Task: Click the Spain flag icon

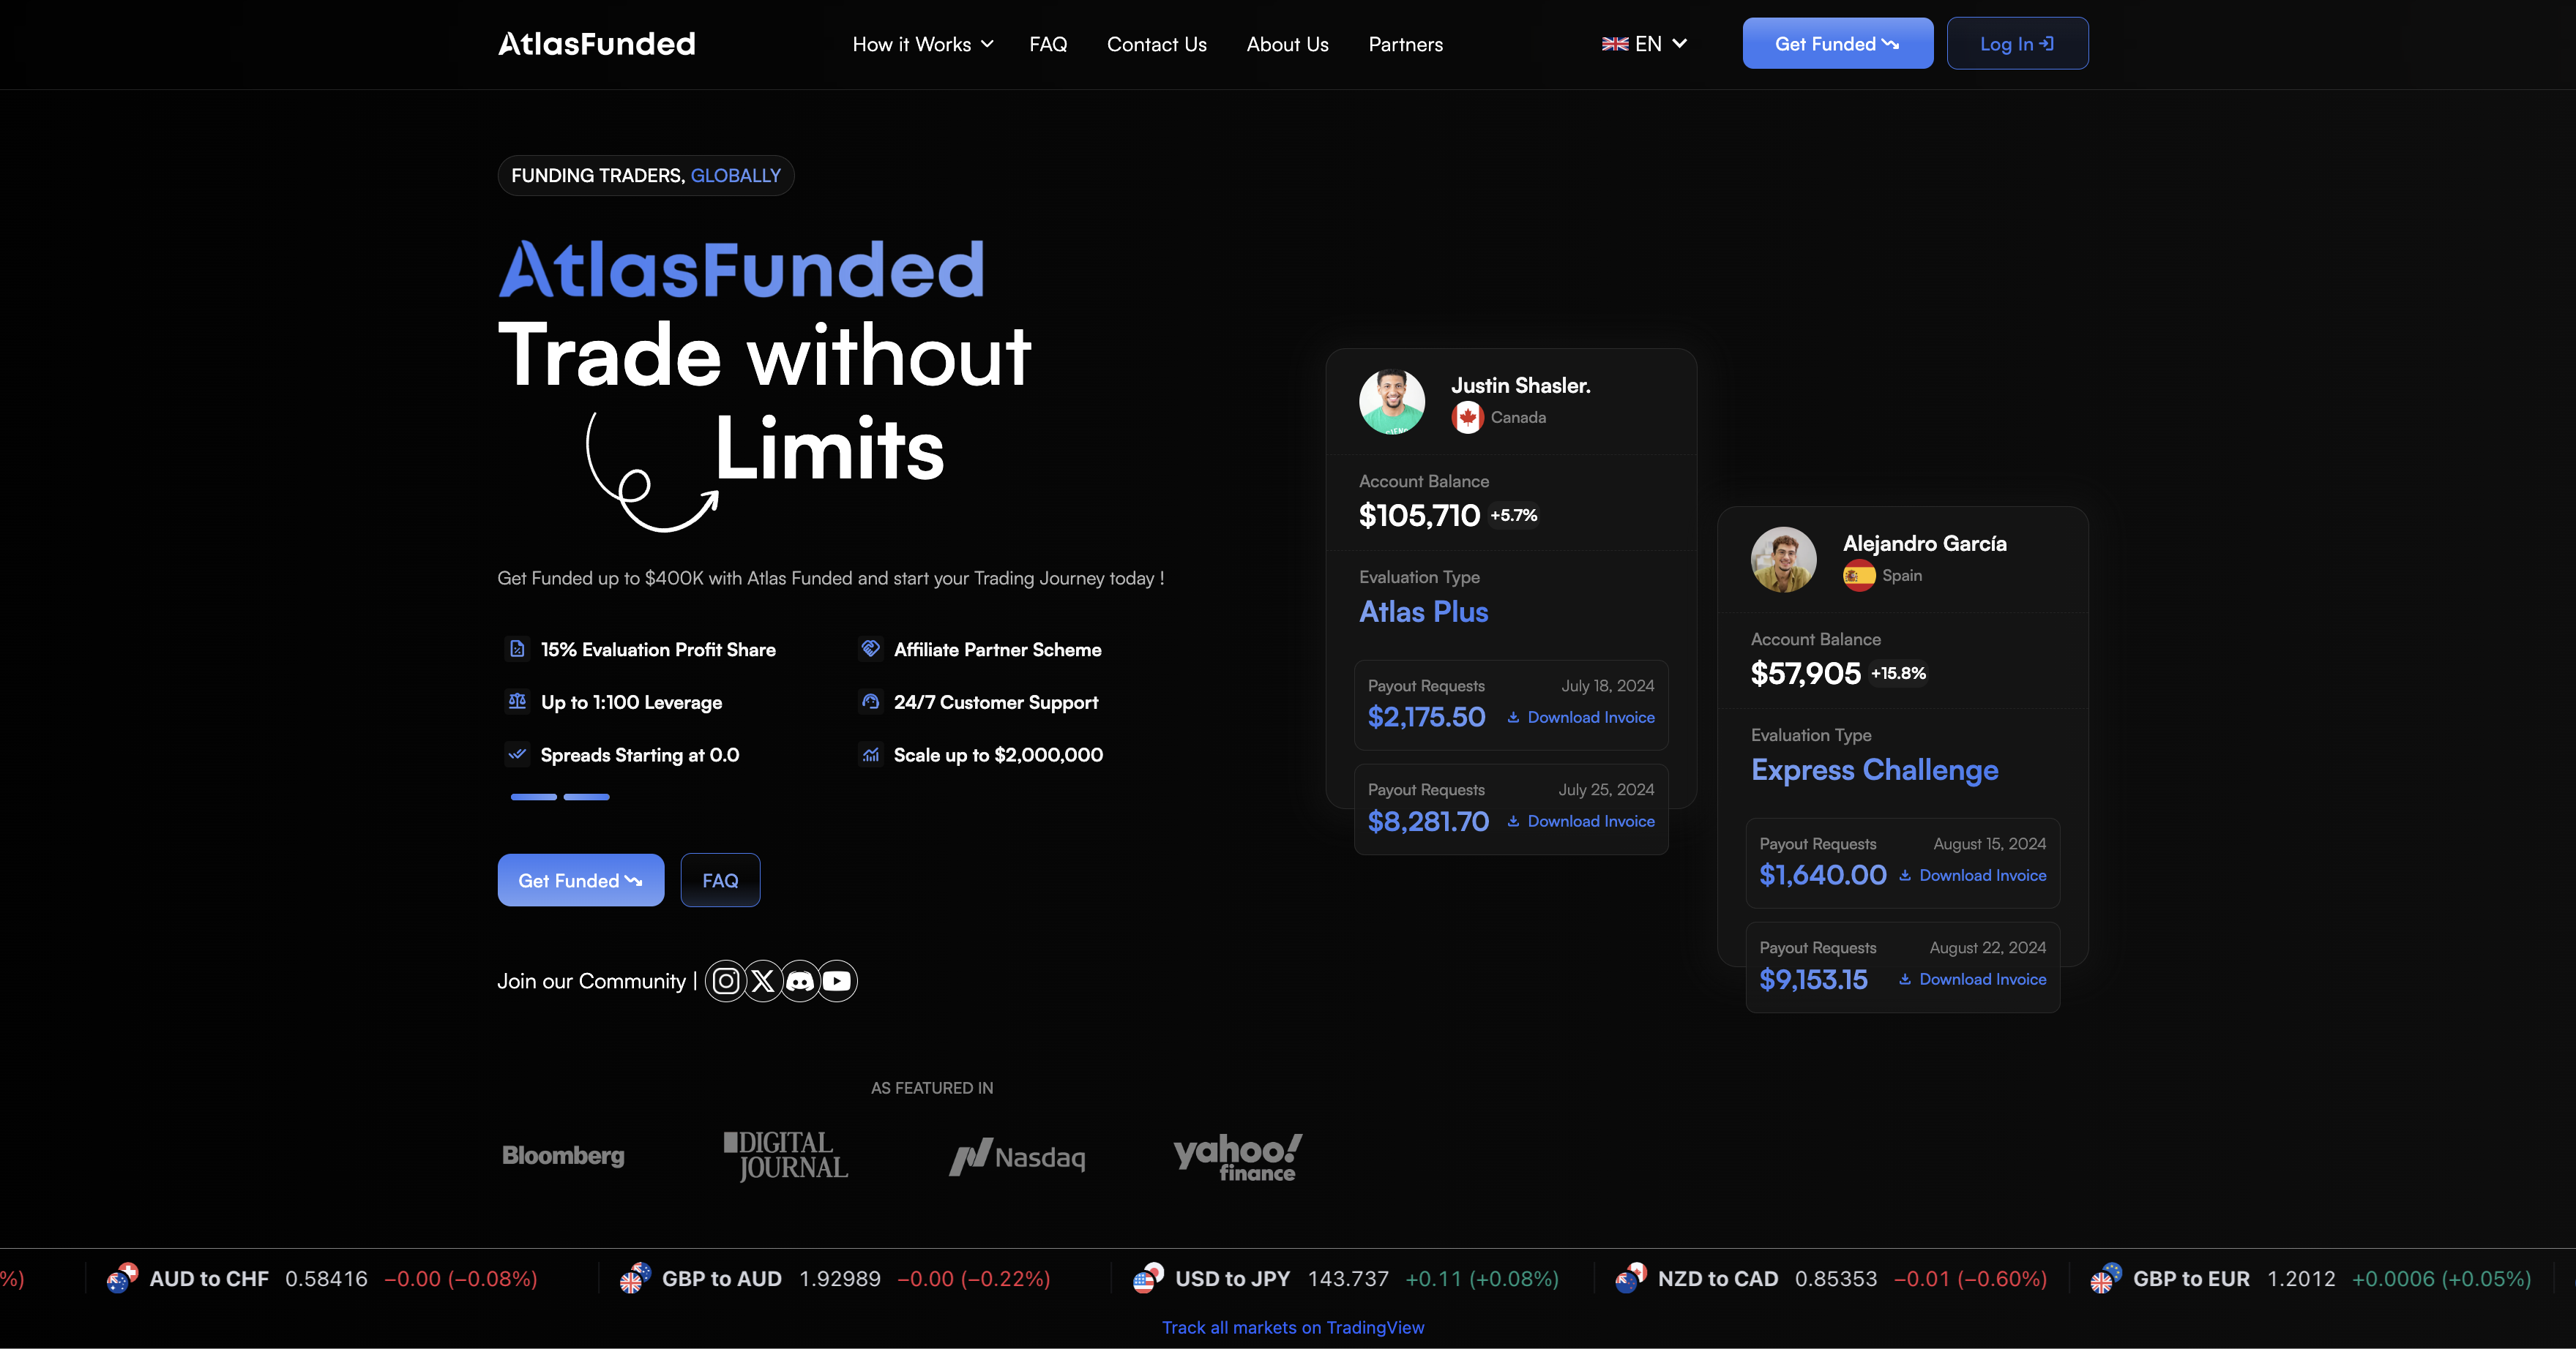Action: (x=1859, y=576)
